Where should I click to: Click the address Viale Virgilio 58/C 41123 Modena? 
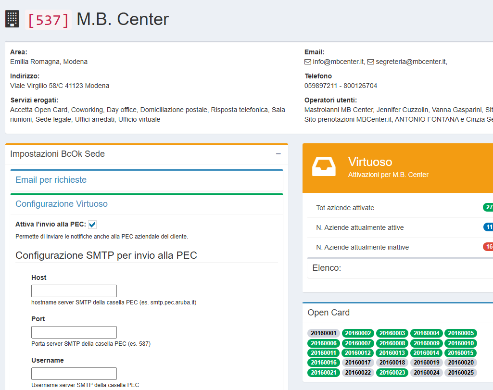(60, 86)
